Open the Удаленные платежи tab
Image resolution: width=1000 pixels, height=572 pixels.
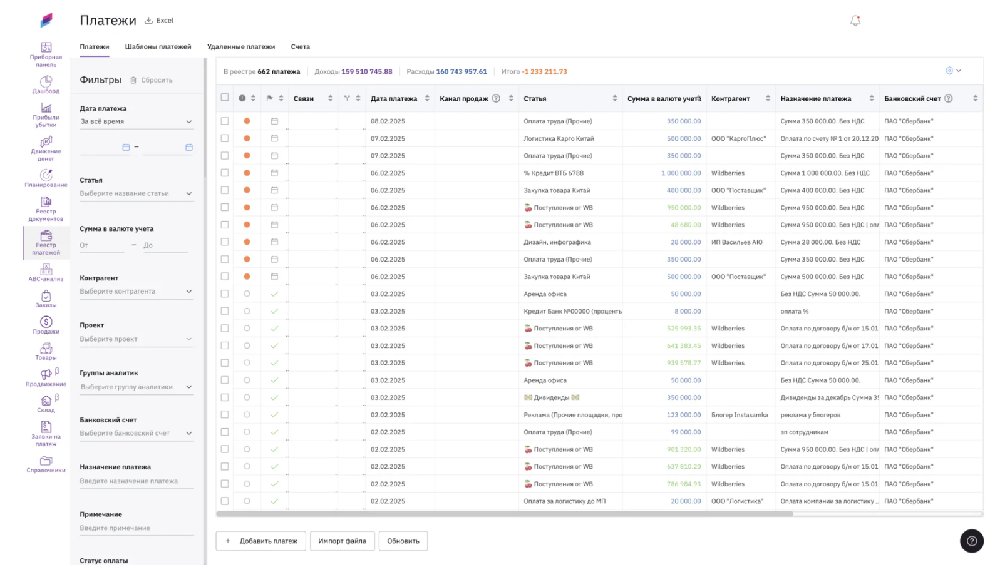[x=240, y=47]
